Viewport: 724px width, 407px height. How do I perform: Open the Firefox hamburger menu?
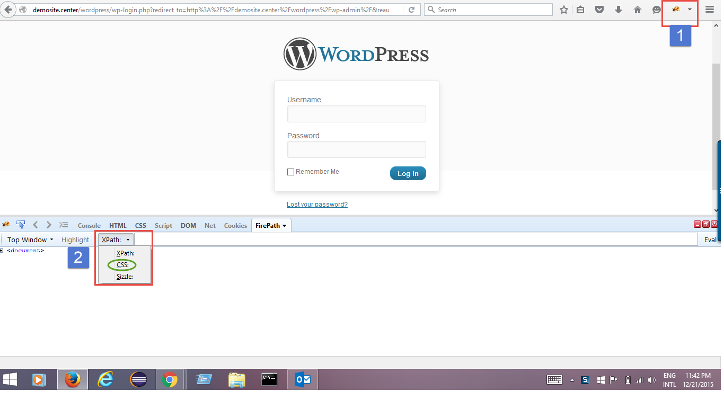click(709, 9)
